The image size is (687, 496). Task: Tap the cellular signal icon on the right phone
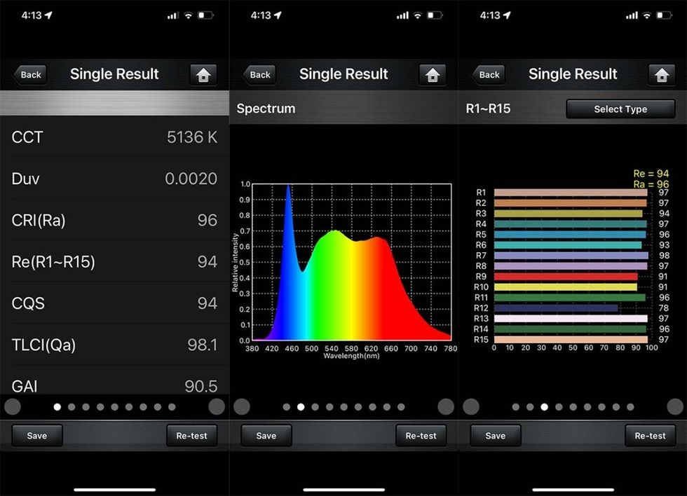(x=632, y=15)
